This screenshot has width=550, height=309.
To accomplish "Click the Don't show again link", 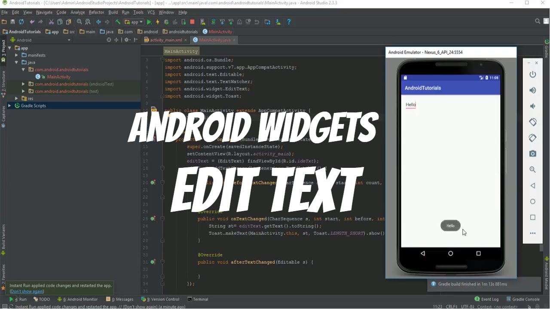I will tap(27, 291).
